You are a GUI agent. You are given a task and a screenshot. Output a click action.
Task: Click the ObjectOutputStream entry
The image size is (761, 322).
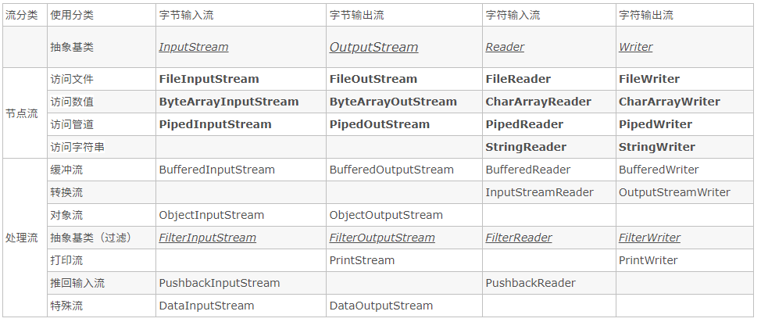coord(386,215)
